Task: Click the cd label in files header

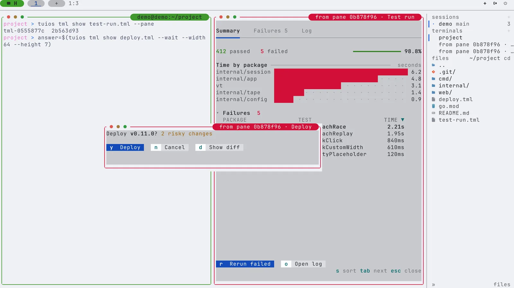Action: click(x=507, y=59)
